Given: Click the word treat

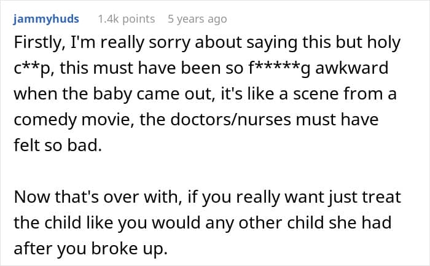Looking at the screenshot, I should click(x=370, y=198).
